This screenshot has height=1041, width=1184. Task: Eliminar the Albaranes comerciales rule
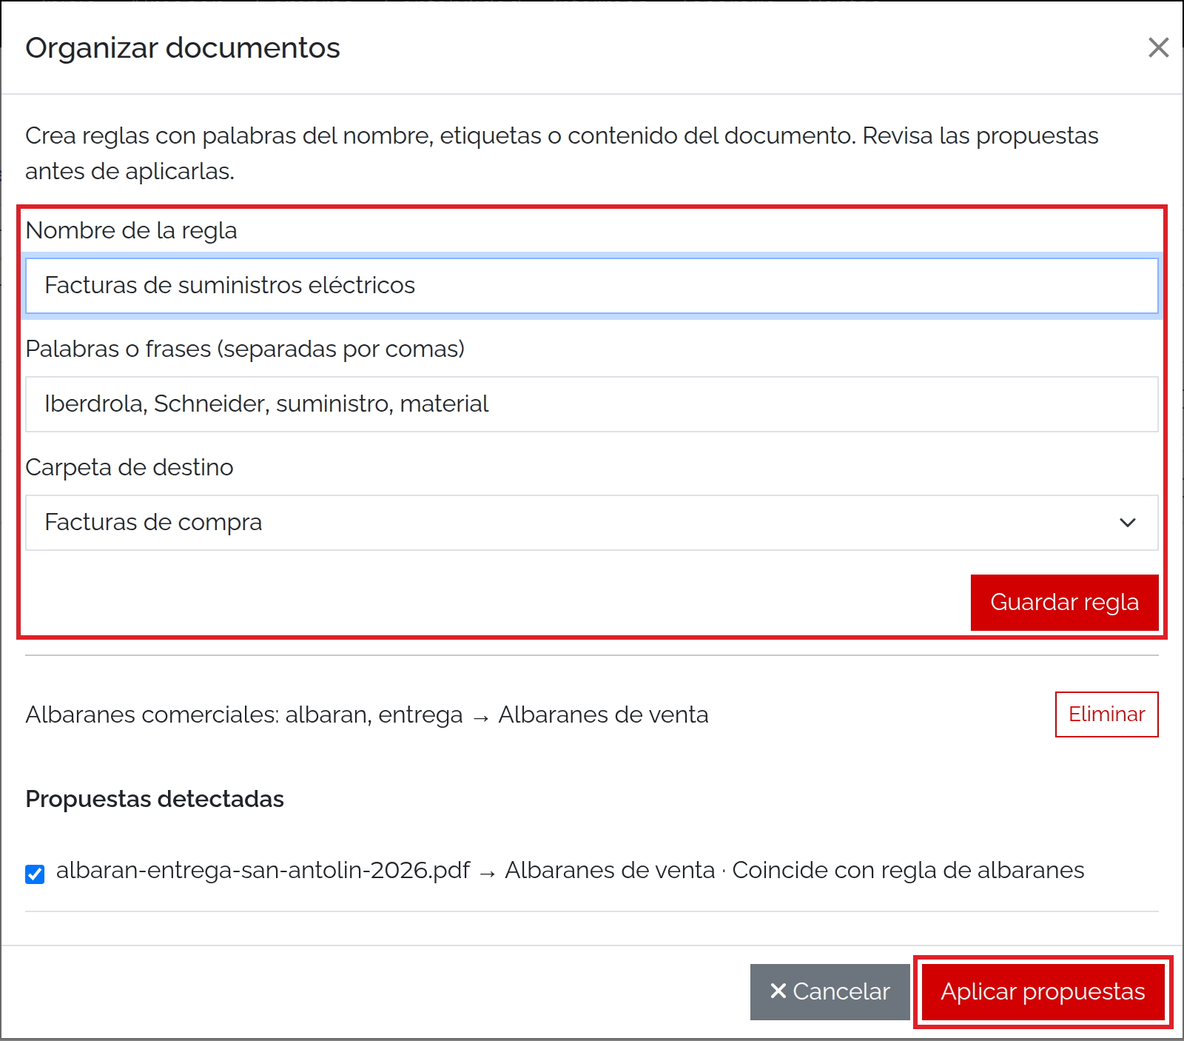click(1106, 714)
